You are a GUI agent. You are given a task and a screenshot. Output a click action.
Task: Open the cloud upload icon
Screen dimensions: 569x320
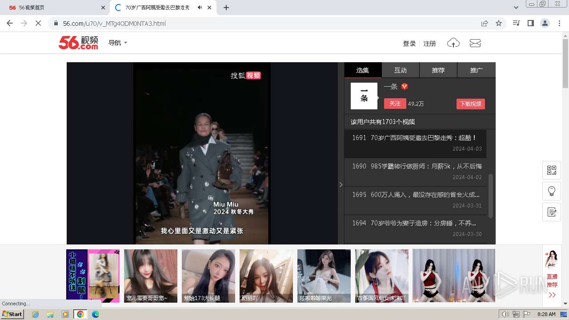[x=453, y=43]
